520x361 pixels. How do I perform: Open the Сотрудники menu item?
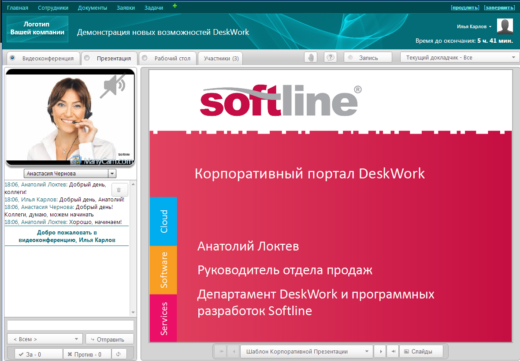click(53, 7)
